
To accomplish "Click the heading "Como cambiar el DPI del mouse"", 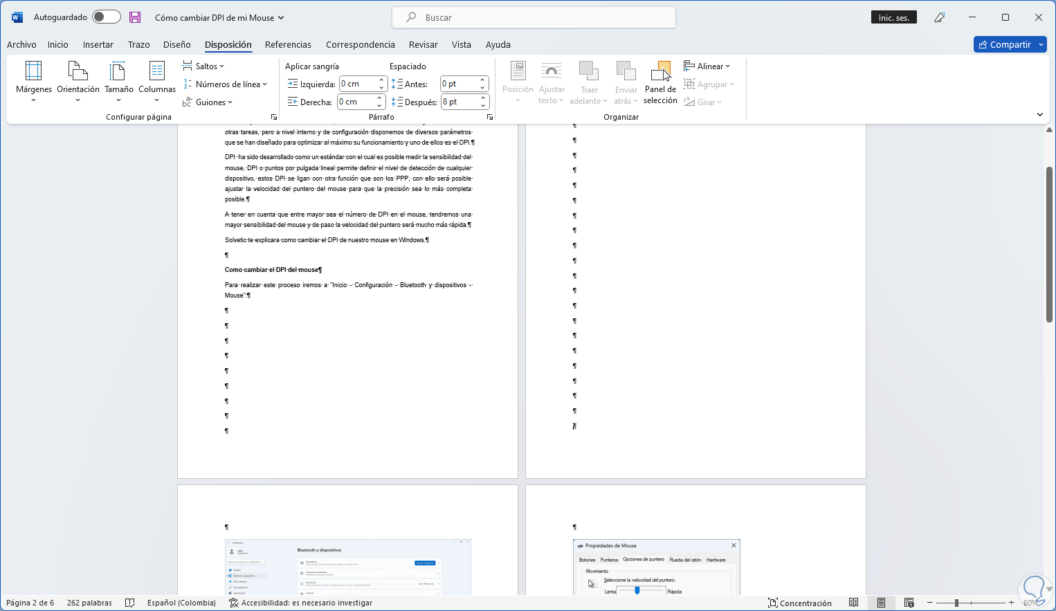I will click(272, 270).
